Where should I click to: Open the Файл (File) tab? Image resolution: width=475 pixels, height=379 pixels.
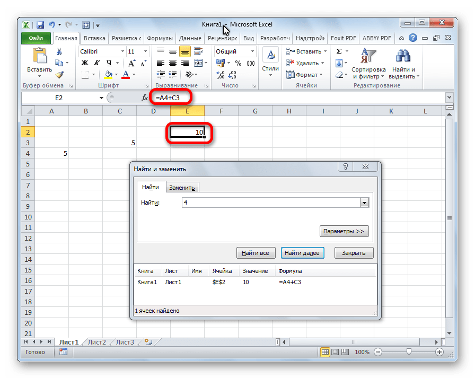[x=36, y=38]
